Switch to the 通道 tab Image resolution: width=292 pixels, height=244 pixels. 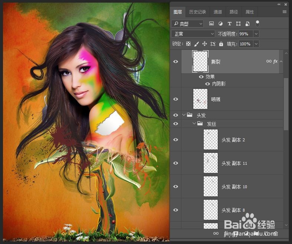(218, 12)
